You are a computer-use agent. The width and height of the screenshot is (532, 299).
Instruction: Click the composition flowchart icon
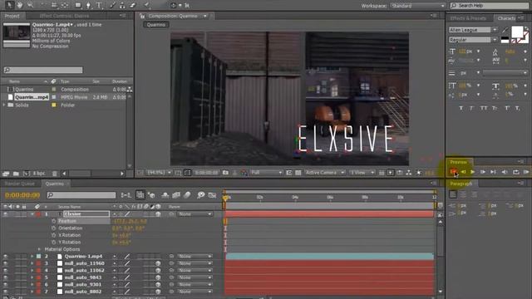[409, 173]
